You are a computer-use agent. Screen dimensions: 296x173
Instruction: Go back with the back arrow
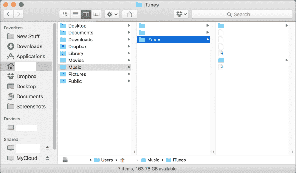point(8,14)
